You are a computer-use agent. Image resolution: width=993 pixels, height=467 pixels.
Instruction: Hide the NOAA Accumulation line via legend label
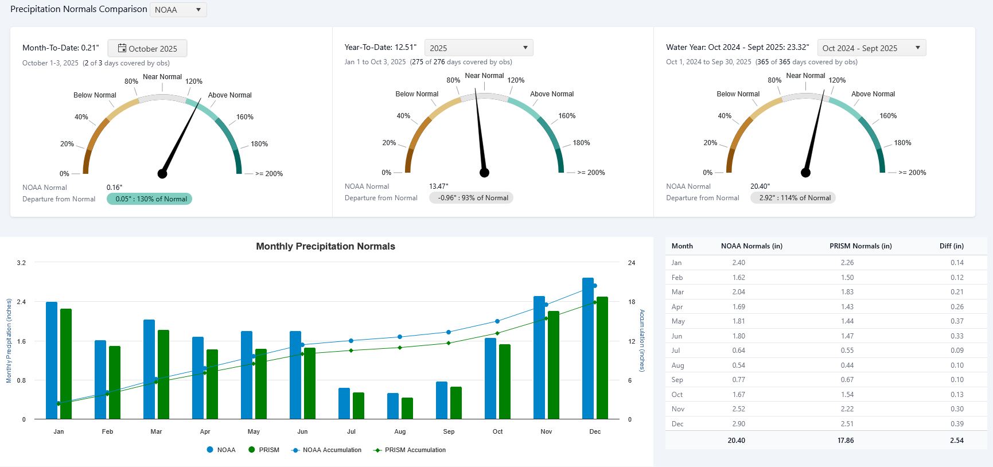coord(332,450)
